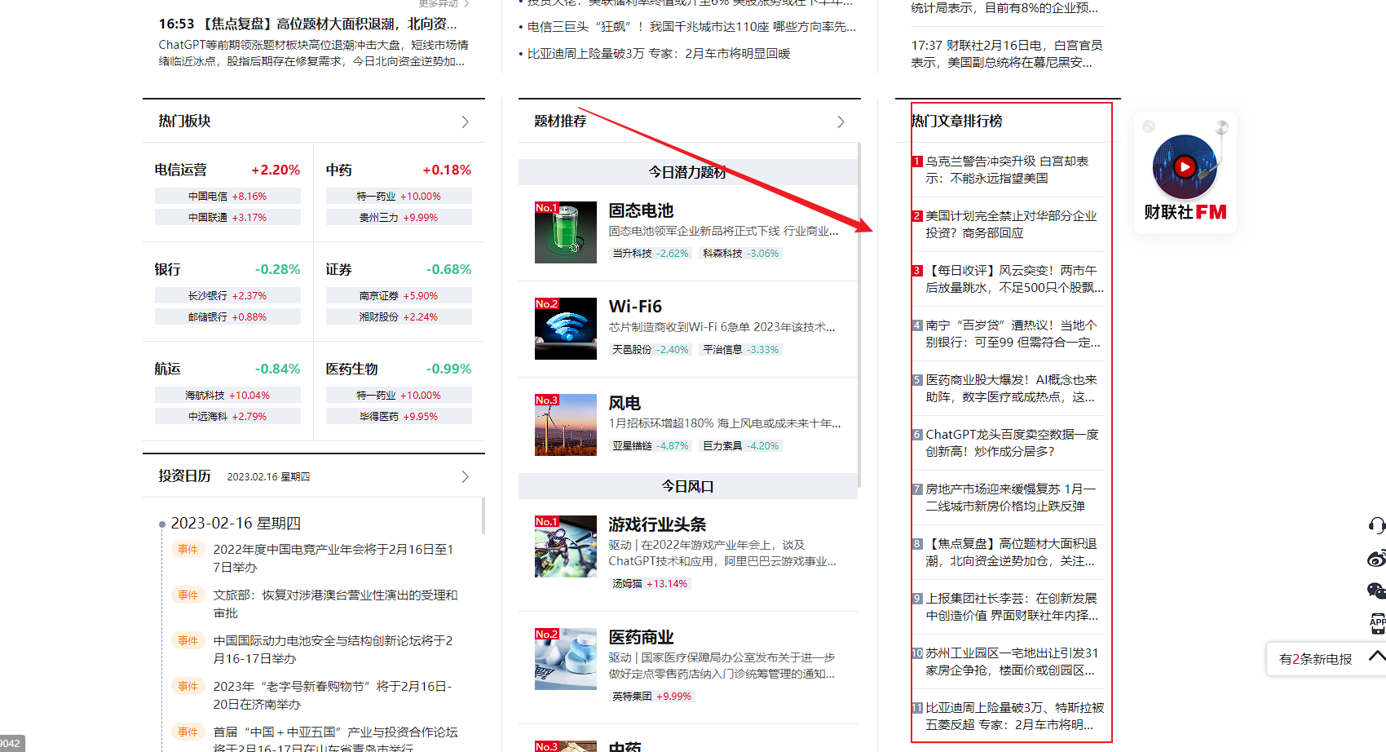Open the 固态电池 battery thumbnail
Image resolution: width=1386 pixels, height=752 pixels.
[x=565, y=232]
